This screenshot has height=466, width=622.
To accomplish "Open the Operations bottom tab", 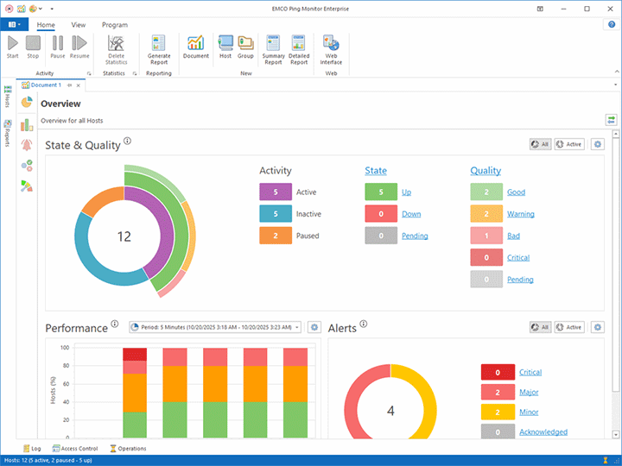I will 128,449.
